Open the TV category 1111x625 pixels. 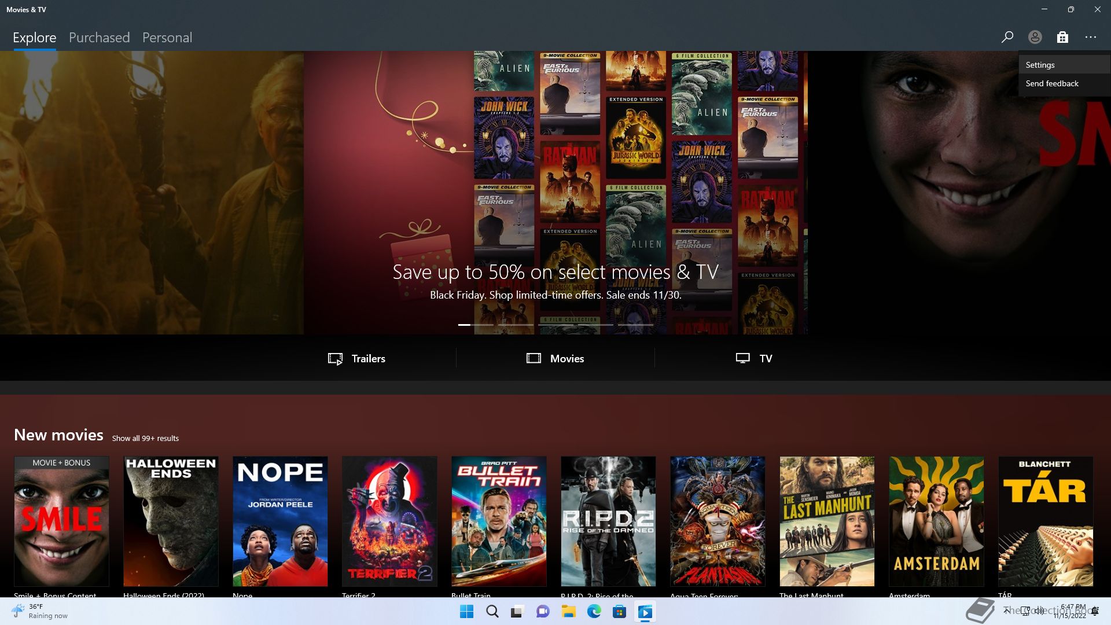pos(753,358)
